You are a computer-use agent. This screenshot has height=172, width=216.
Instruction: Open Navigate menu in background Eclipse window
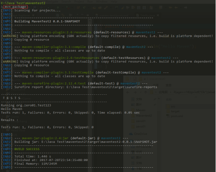point(52,2)
